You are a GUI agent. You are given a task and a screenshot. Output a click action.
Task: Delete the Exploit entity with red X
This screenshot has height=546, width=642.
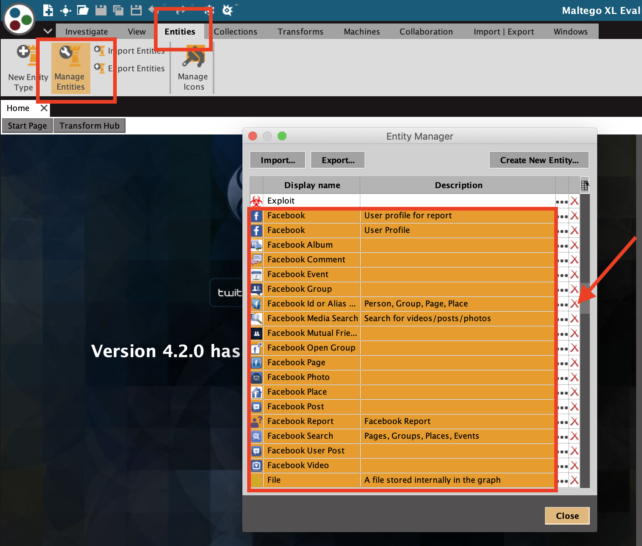point(574,201)
